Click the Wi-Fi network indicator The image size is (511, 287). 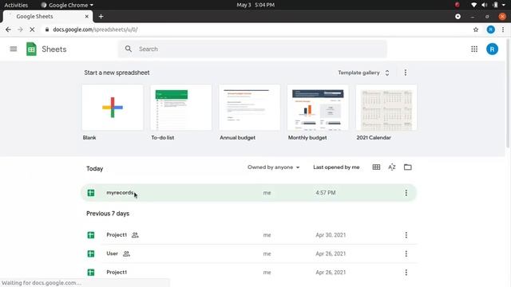point(473,5)
